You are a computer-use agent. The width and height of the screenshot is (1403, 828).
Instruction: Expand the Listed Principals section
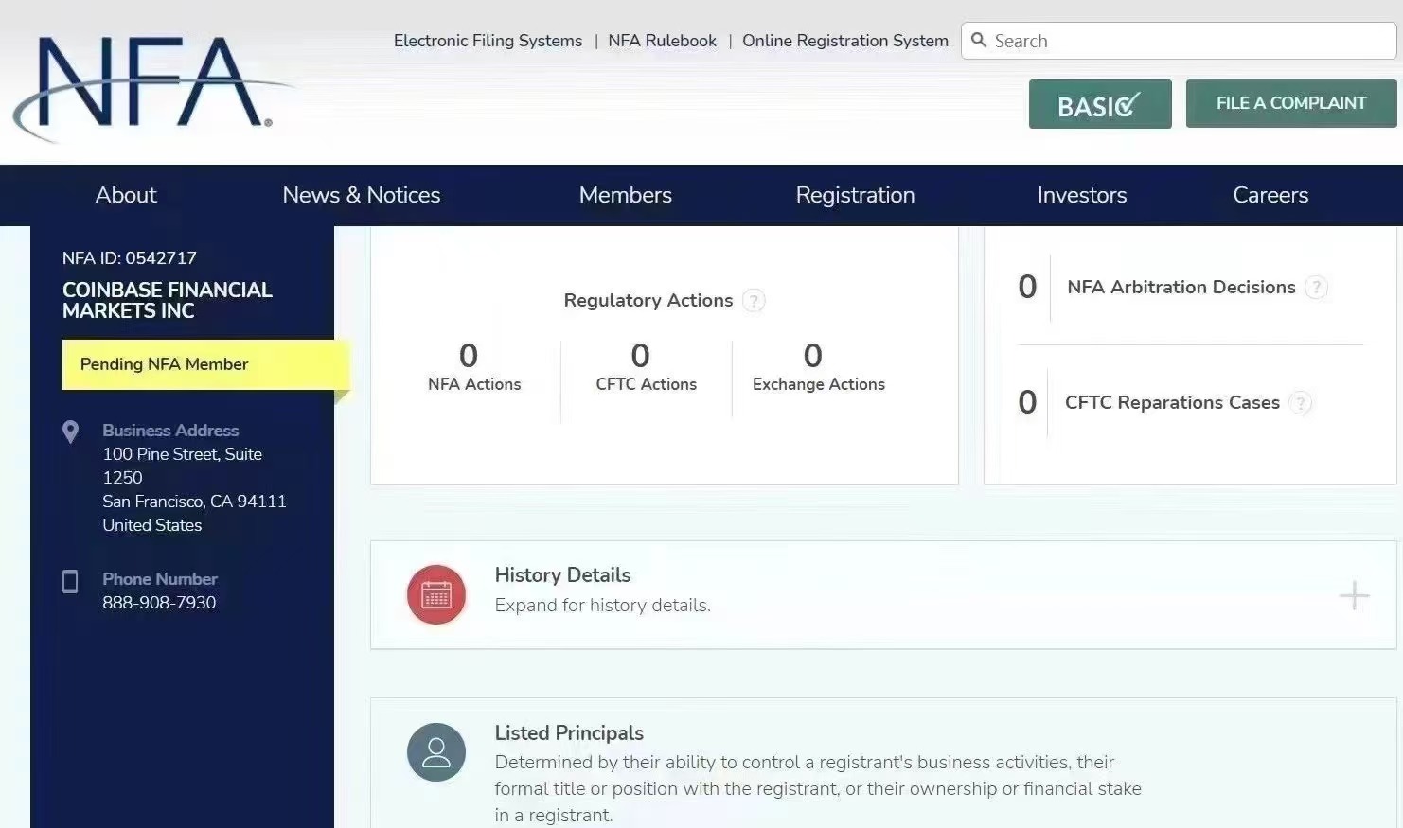(x=569, y=733)
